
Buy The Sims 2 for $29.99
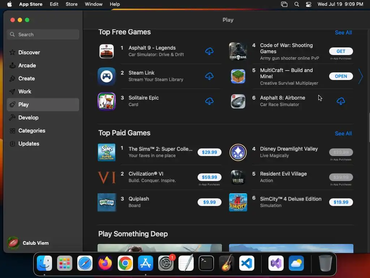pos(210,152)
